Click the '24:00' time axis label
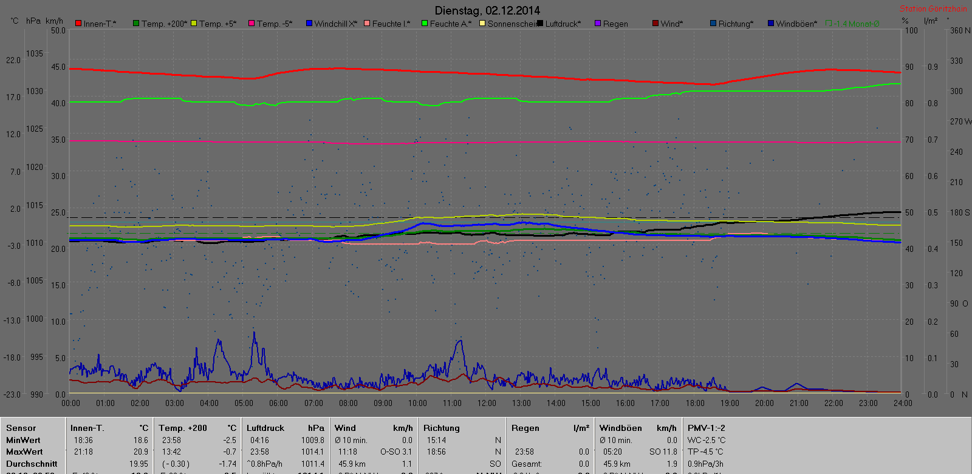The height and width of the screenshot is (474, 972). pos(903,403)
